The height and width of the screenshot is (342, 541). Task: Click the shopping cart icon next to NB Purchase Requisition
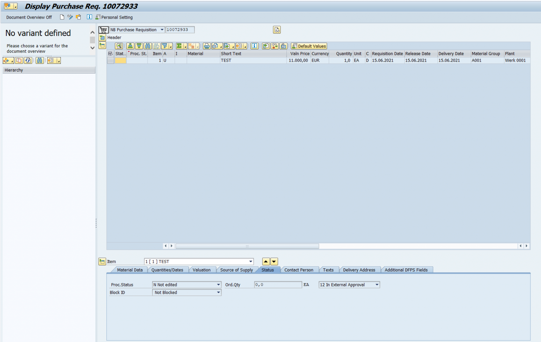[103, 30]
